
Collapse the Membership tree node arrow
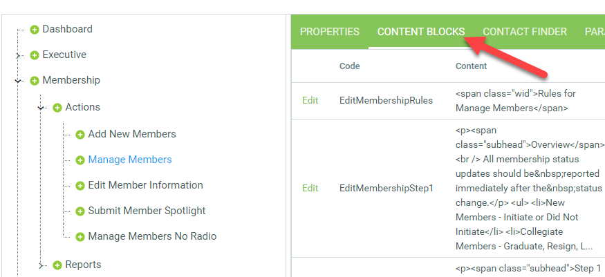coord(19,81)
